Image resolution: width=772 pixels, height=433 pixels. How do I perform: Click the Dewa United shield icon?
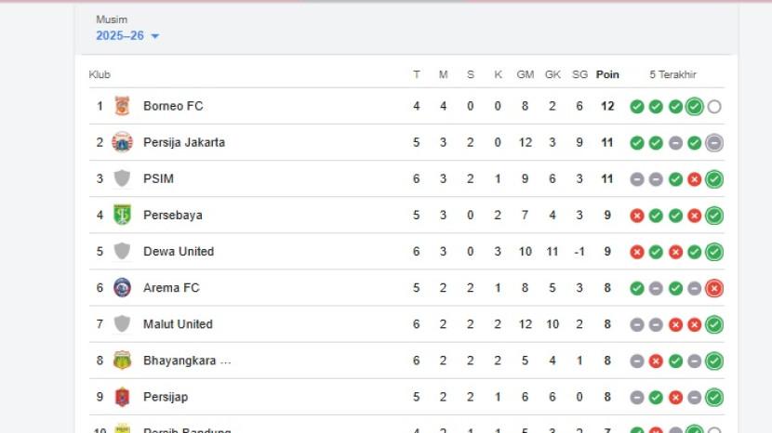pos(122,251)
